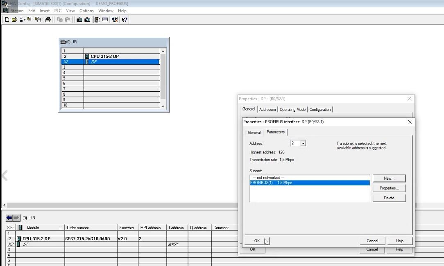Click the rack scrollbar up arrow
Screen dimensions: 444x266
[x=163, y=52]
